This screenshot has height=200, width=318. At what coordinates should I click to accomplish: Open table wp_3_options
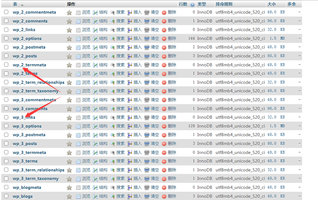coord(27,126)
